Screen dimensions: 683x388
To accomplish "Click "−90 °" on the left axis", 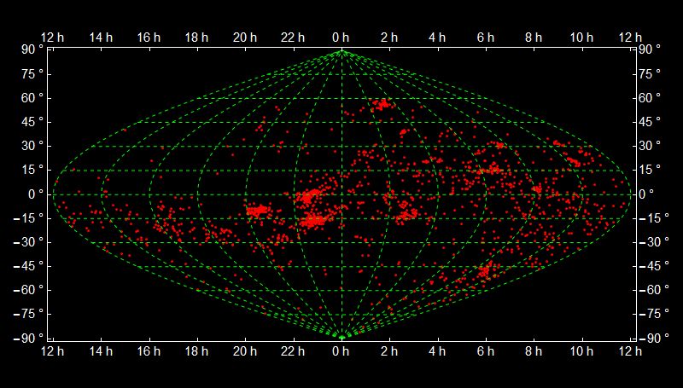I will tap(28, 338).
